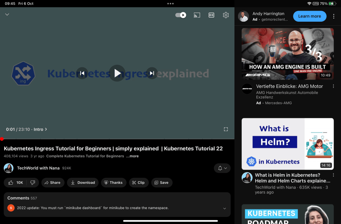Tap the VPN status indicator
341x224 pixels.
(x=316, y=3)
